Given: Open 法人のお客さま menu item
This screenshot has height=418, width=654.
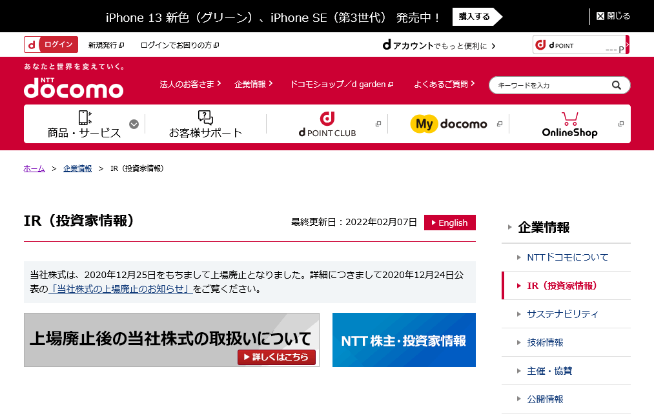Looking at the screenshot, I should pyautogui.click(x=190, y=85).
